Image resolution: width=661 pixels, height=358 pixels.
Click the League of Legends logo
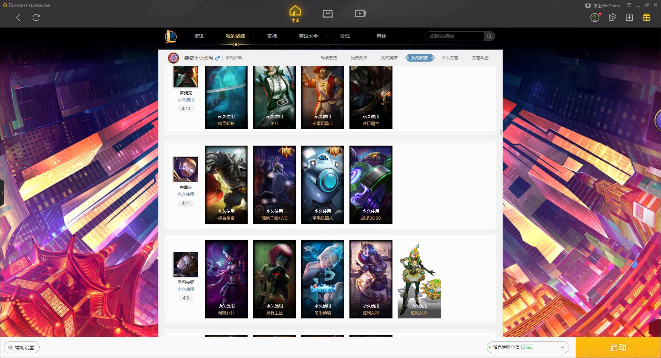point(171,36)
